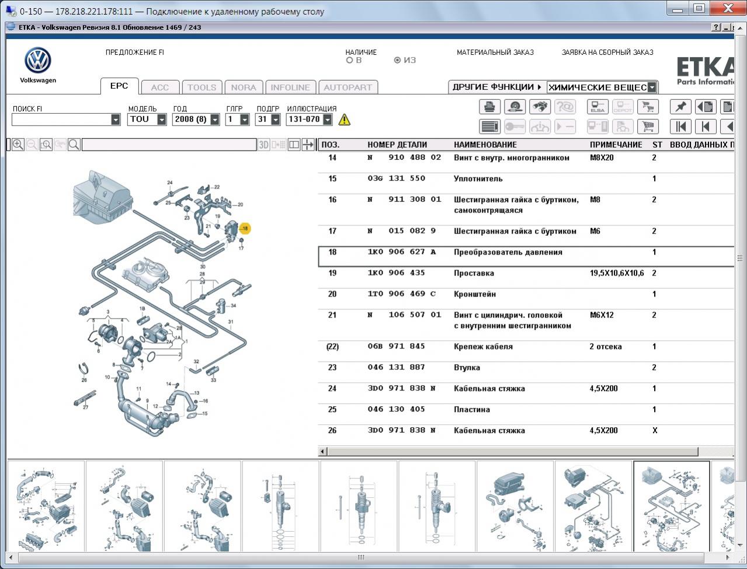
Task: Click part number N 910 488 02
Action: tap(404, 158)
